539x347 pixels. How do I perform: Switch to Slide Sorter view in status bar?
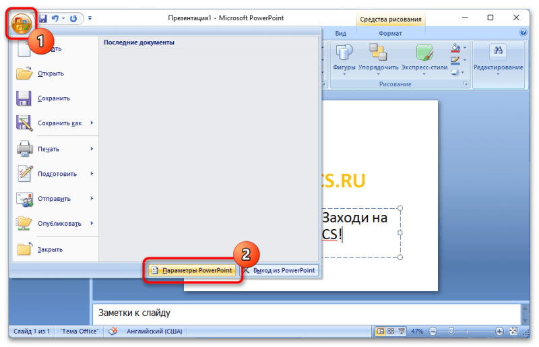pyautogui.click(x=391, y=332)
